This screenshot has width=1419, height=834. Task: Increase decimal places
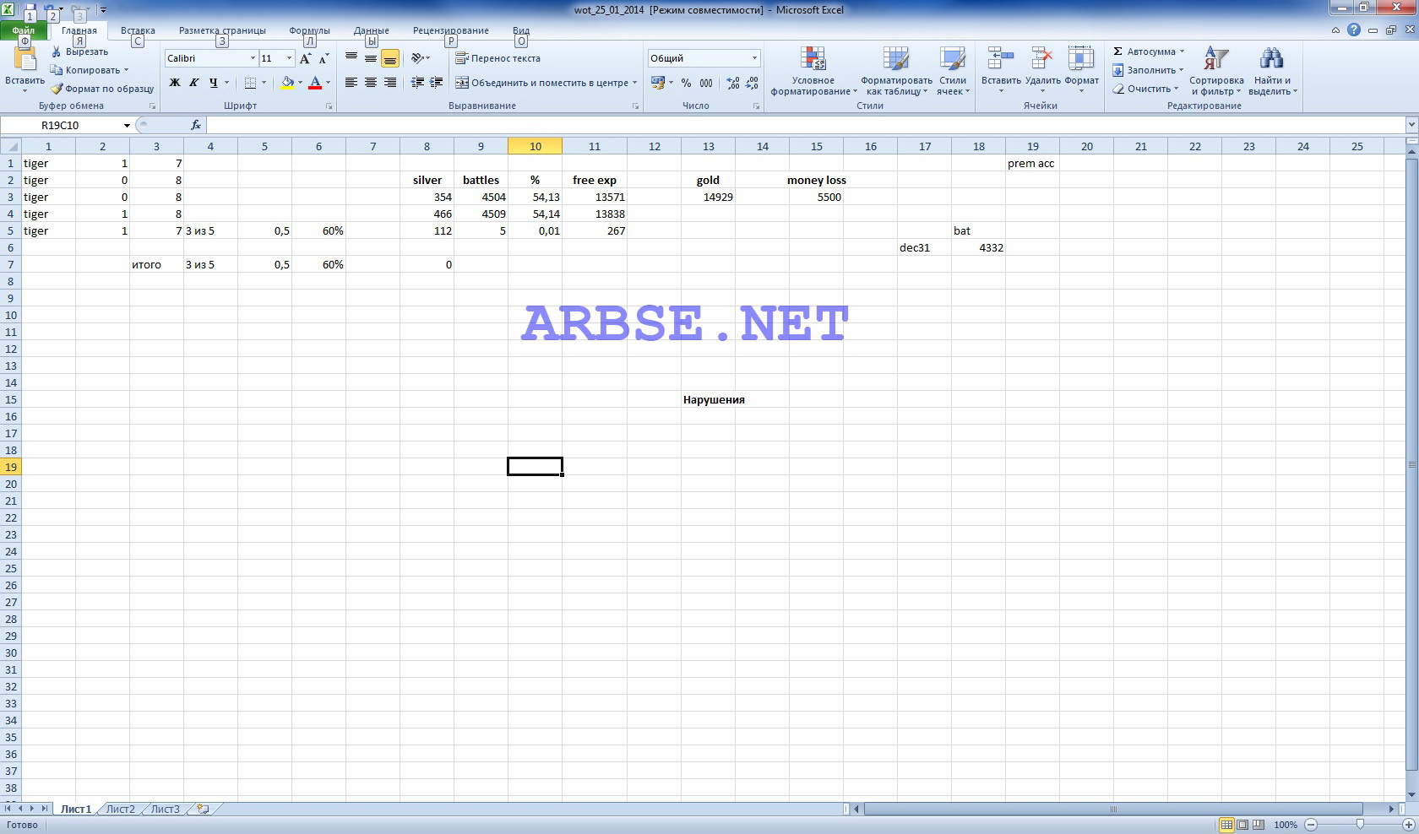pyautogui.click(x=732, y=83)
